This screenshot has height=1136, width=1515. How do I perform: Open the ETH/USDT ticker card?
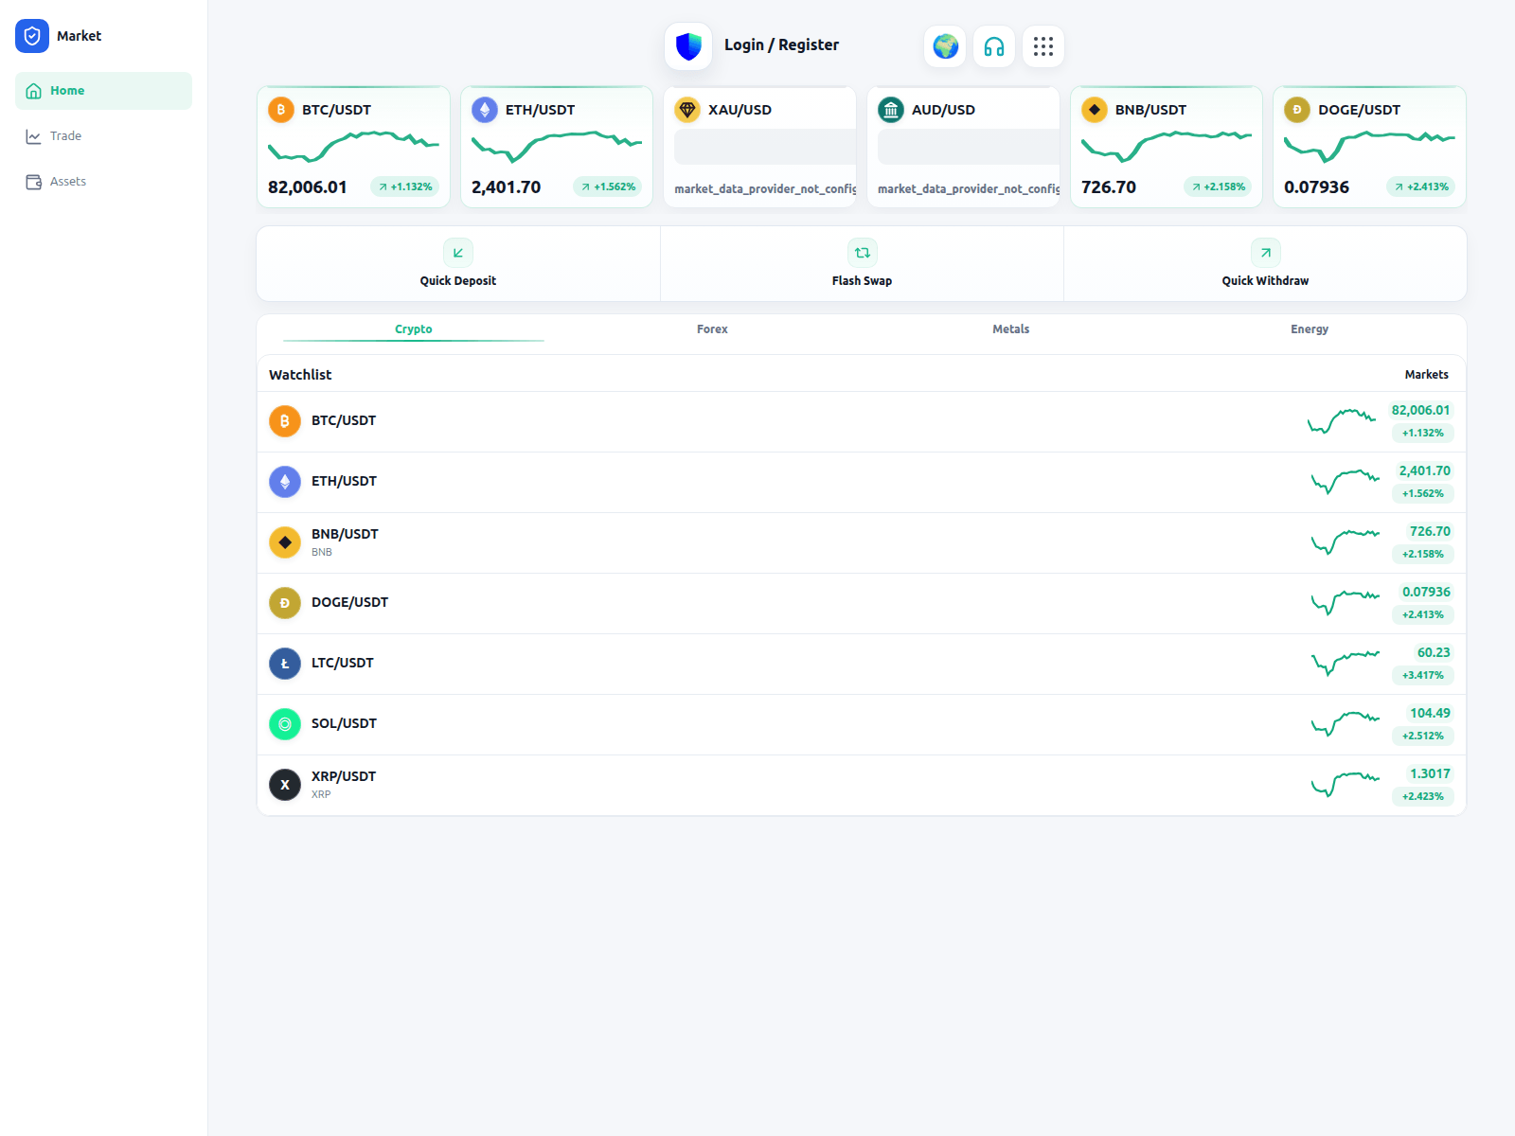[x=557, y=147]
